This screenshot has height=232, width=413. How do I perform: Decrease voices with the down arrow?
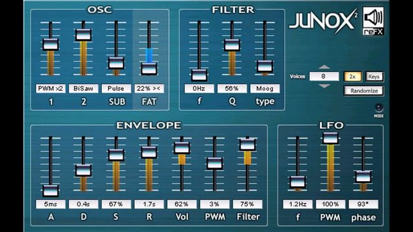pos(324,86)
